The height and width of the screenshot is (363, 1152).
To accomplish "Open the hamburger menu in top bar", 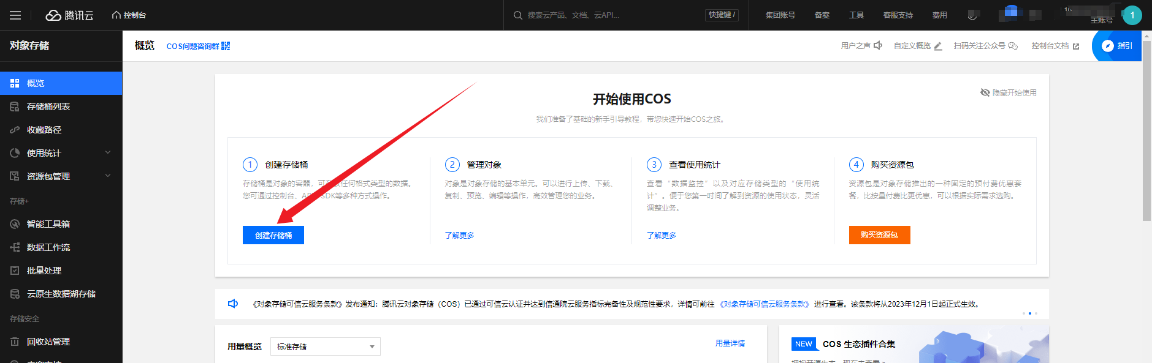I will 15,15.
